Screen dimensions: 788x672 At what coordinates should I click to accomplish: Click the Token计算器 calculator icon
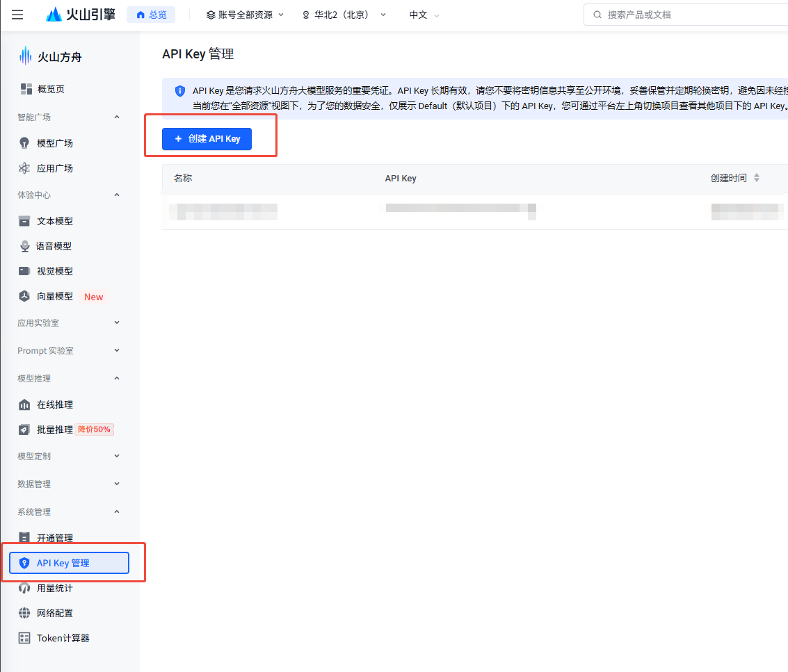click(x=24, y=639)
